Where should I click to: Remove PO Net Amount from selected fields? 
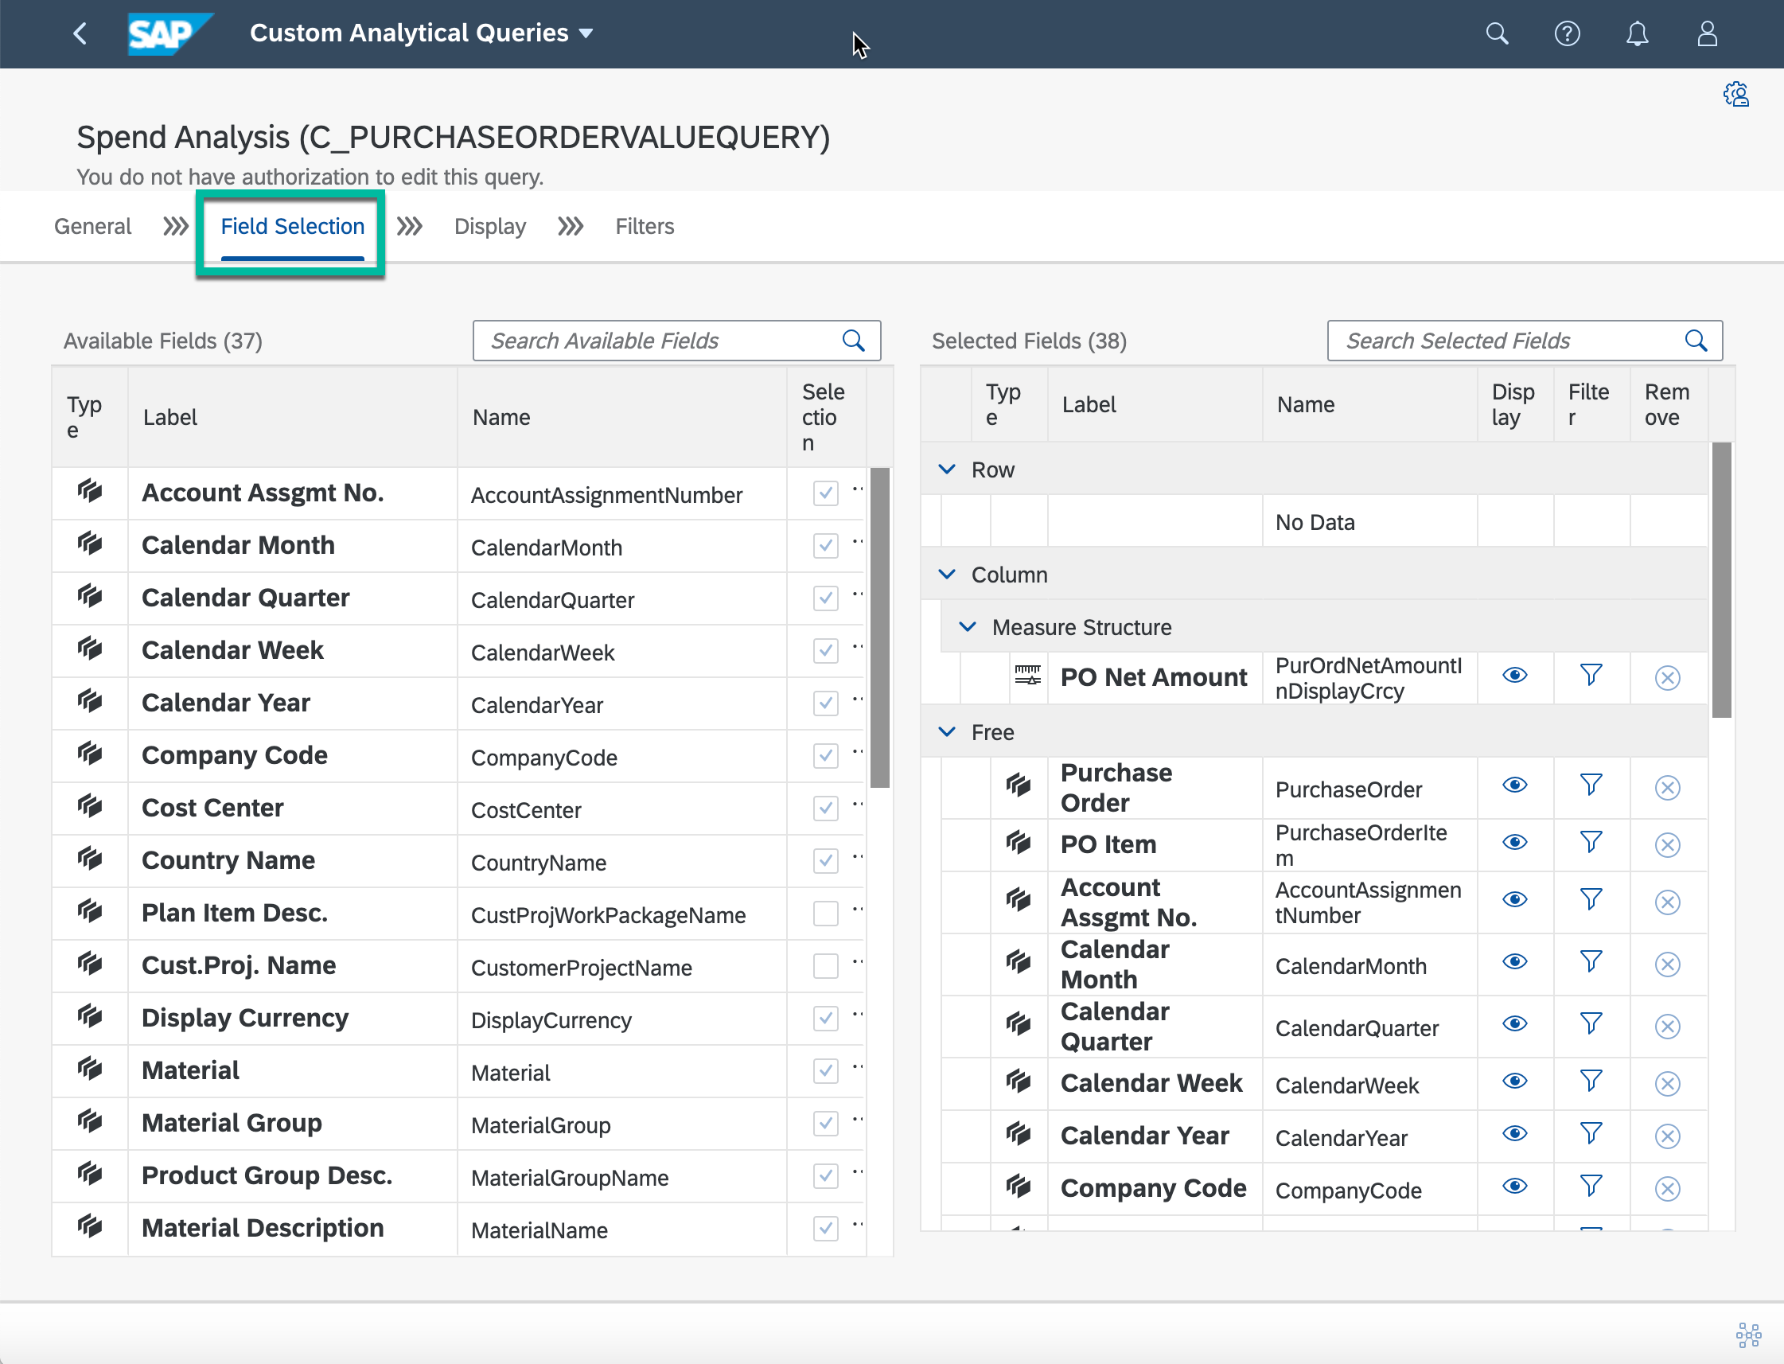[1667, 677]
